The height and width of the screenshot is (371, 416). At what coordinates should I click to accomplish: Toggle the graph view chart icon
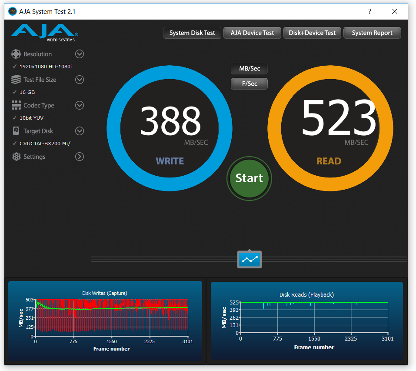tap(250, 259)
